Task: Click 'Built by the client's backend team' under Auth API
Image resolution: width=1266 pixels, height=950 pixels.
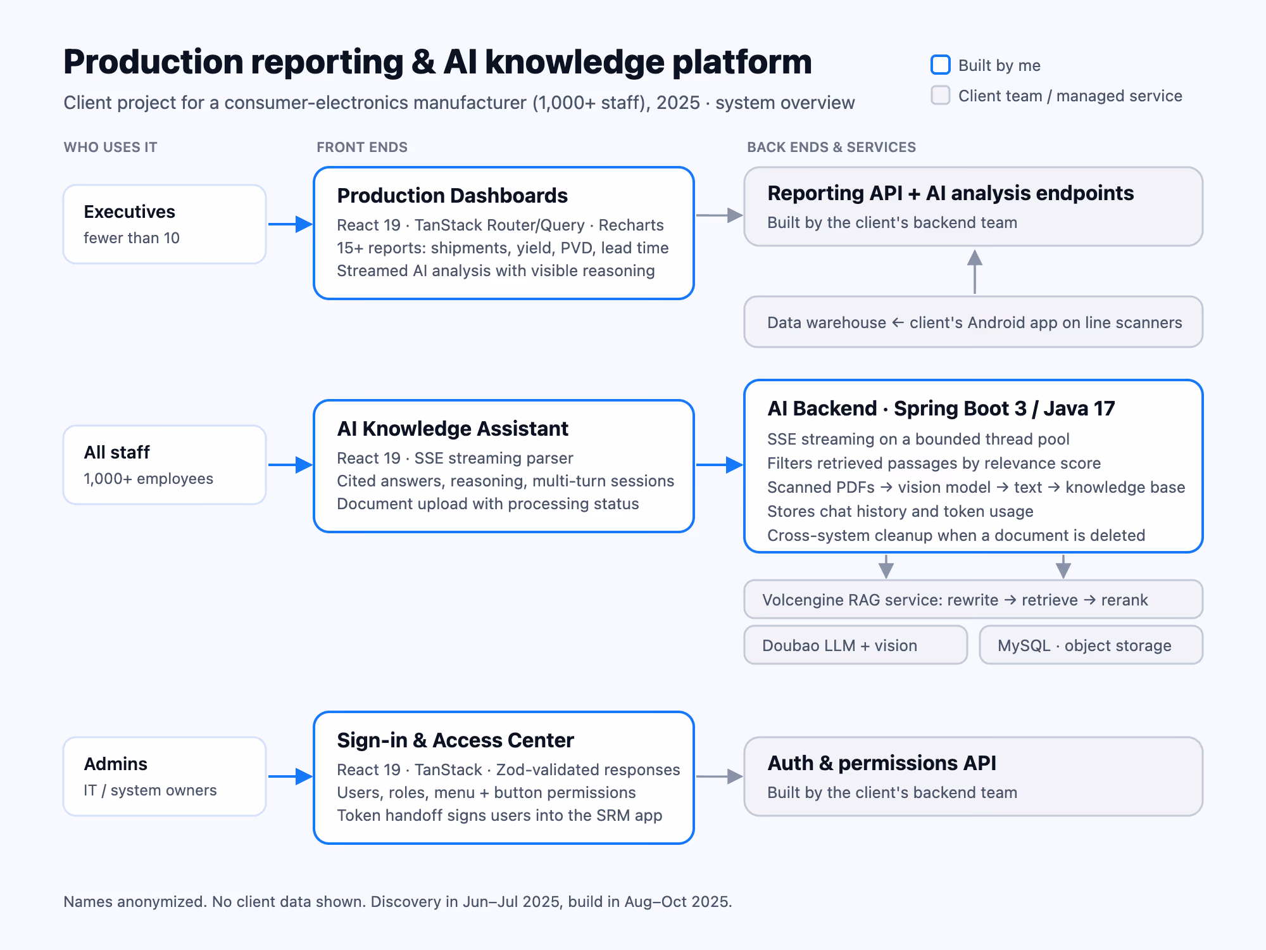Action: [892, 792]
